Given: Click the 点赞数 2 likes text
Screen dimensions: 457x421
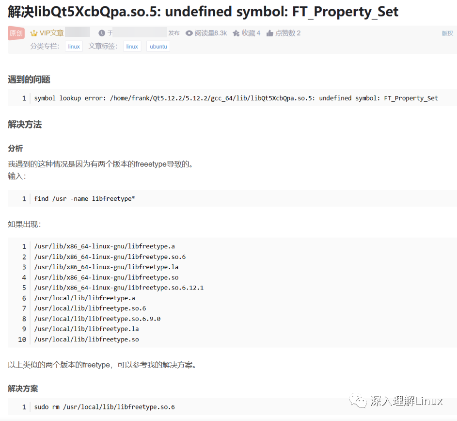Looking at the screenshot, I should (x=288, y=33).
